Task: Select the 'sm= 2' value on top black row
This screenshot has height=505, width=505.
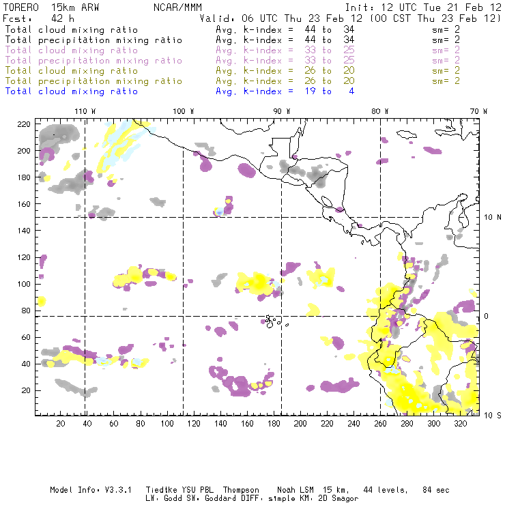Action: click(x=446, y=29)
